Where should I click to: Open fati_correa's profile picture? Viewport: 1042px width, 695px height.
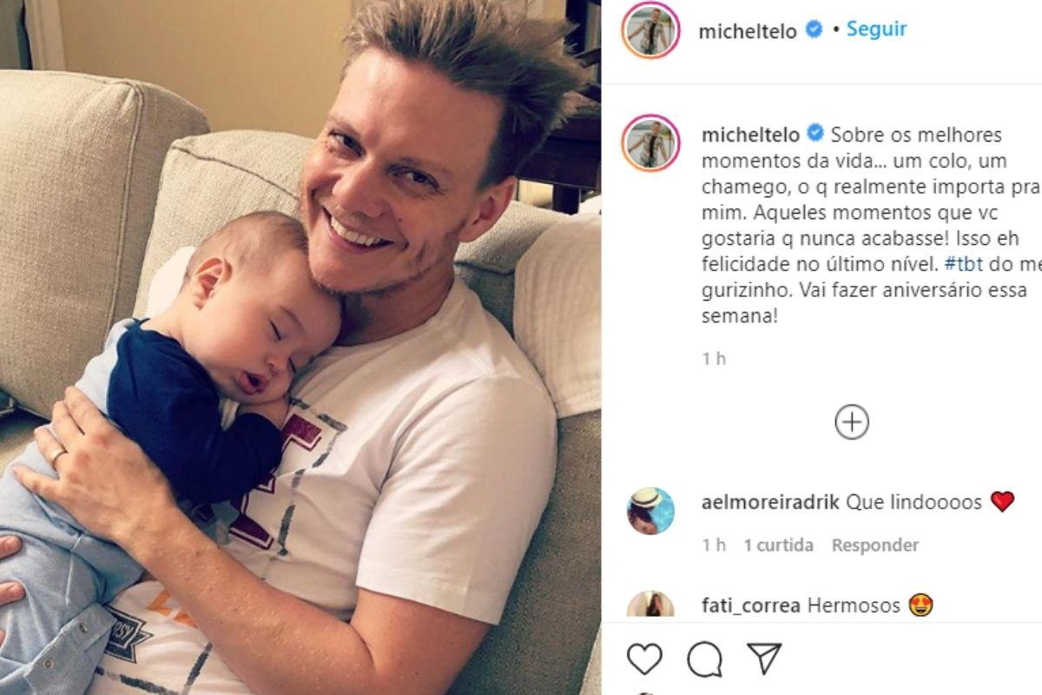point(650,606)
